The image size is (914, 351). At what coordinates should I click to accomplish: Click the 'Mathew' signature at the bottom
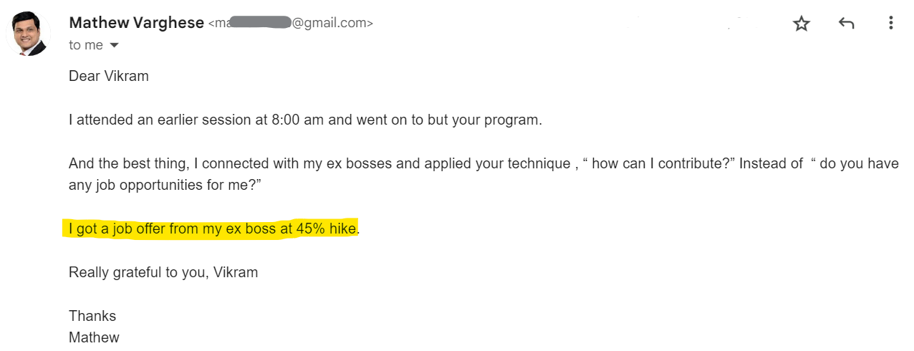tap(94, 337)
